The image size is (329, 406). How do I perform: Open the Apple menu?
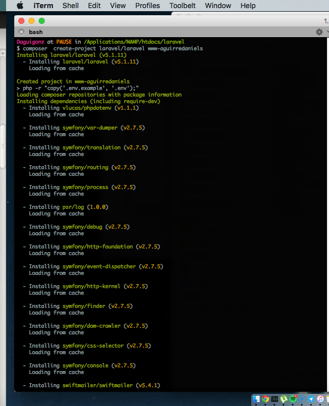pos(20,6)
